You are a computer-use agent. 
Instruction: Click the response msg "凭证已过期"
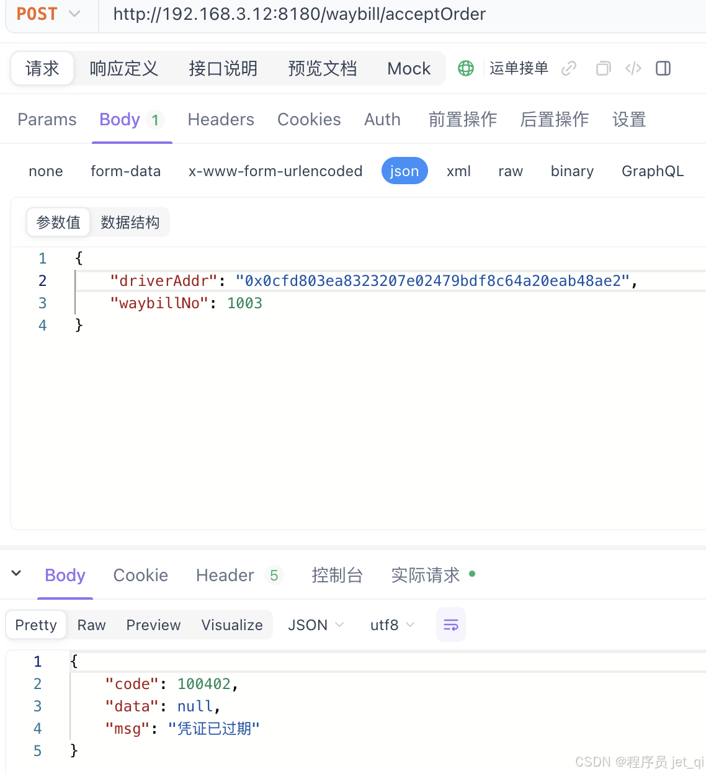click(213, 729)
